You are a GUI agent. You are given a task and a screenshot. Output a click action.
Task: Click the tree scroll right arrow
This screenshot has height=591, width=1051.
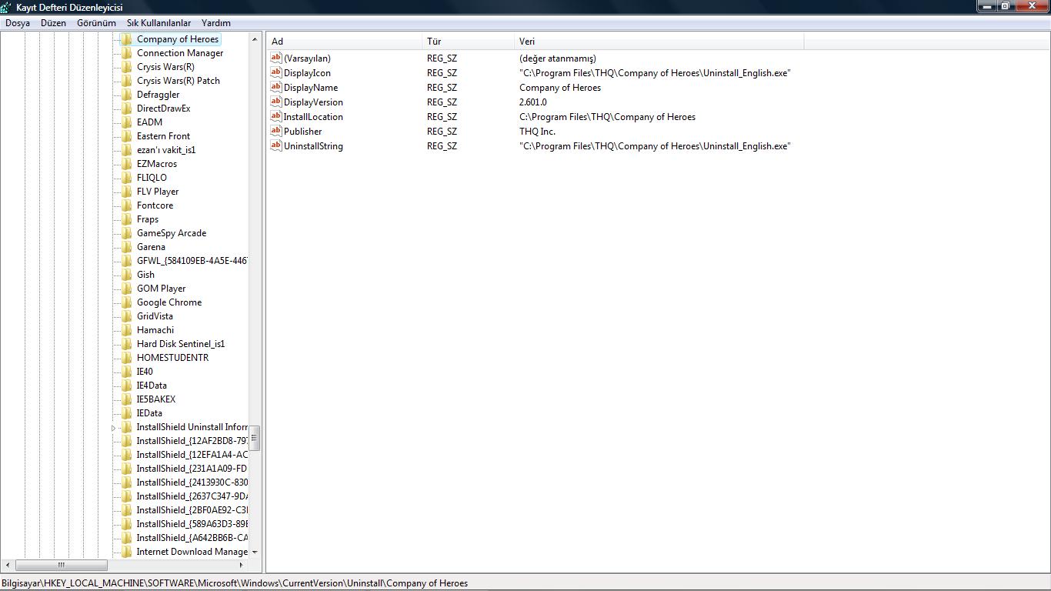pos(242,565)
